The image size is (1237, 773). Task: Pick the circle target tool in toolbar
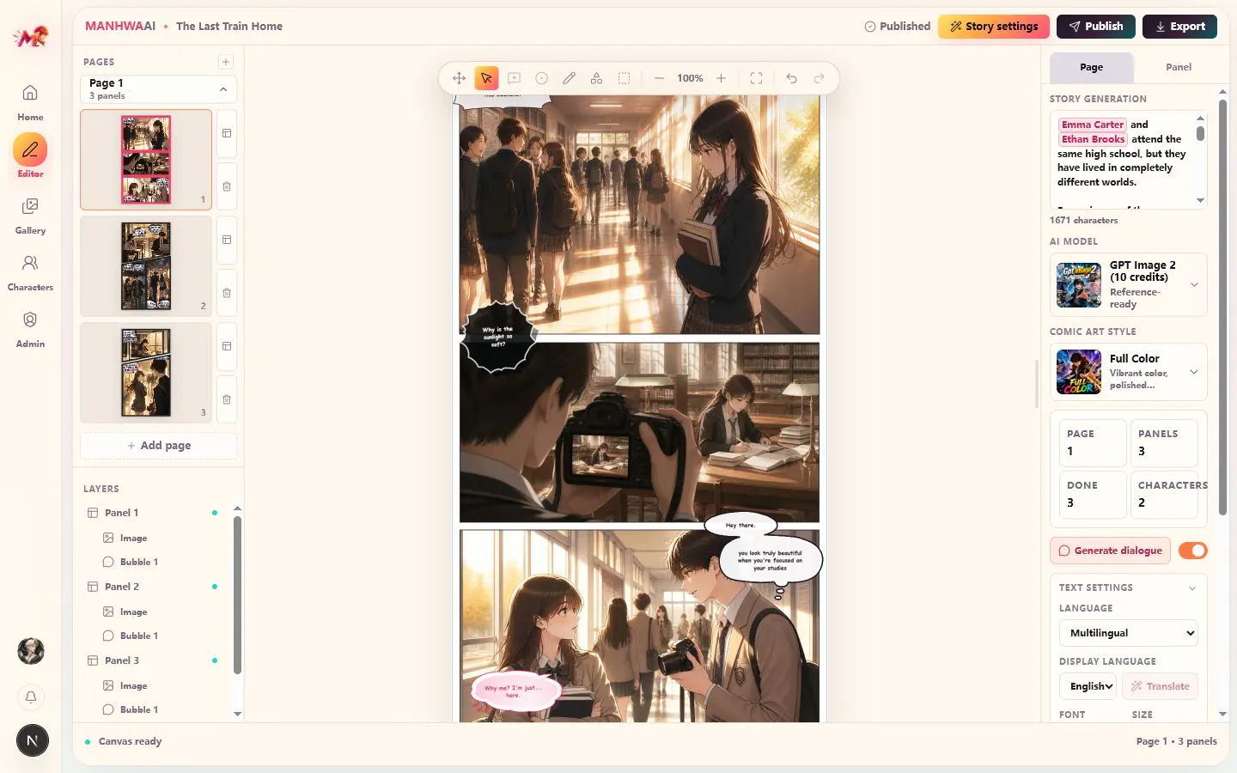[542, 78]
